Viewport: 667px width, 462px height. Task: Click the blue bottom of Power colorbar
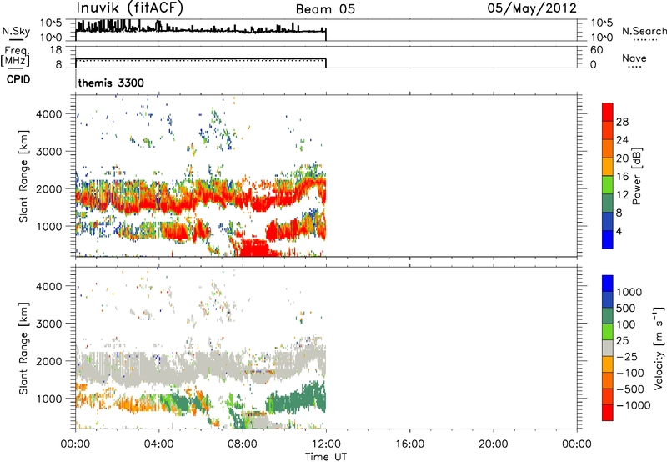click(608, 239)
